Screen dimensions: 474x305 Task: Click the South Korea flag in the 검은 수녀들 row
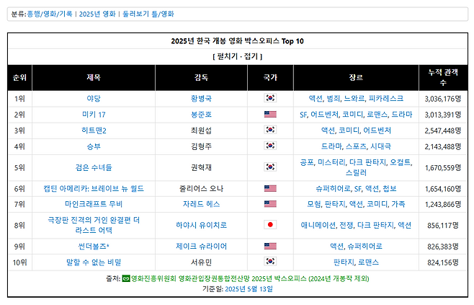click(x=270, y=168)
